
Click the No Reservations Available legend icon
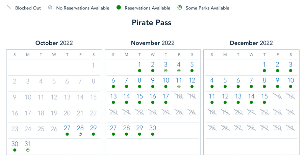point(50,7)
